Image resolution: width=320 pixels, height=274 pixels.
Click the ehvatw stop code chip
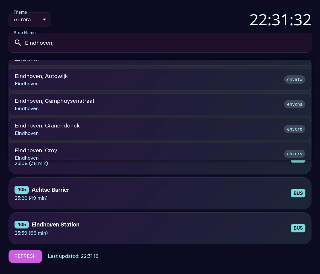click(294, 80)
